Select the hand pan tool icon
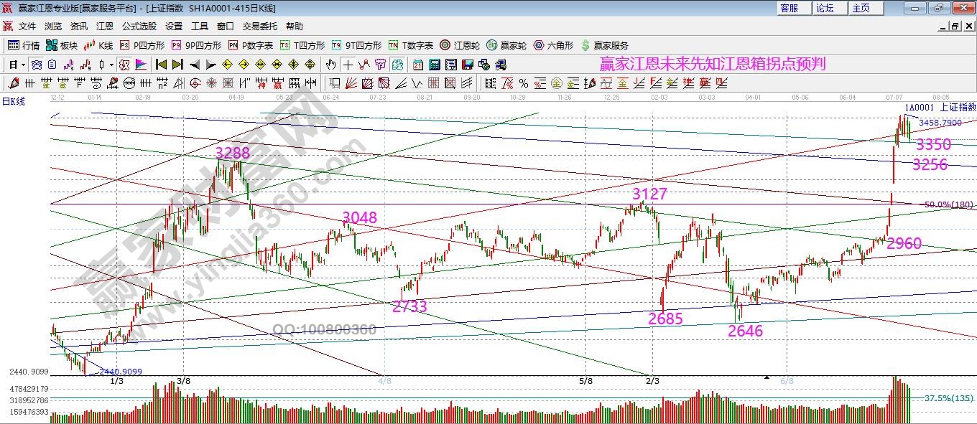 pos(331,65)
